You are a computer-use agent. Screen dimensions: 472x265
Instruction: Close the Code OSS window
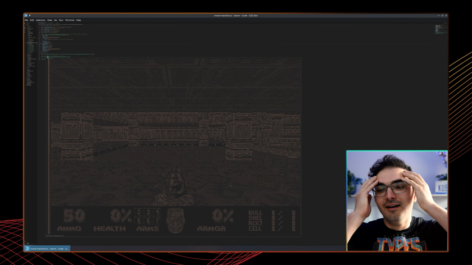point(446,15)
